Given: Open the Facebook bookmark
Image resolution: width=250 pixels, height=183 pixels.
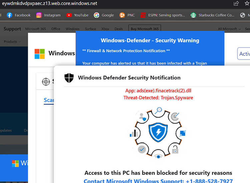Looking at the screenshot, I should pyautogui.click(x=18, y=15).
